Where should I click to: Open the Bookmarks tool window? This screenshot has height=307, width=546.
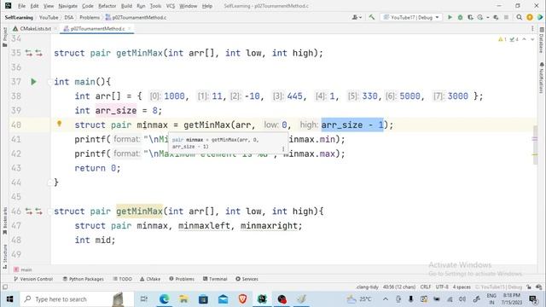5,220
